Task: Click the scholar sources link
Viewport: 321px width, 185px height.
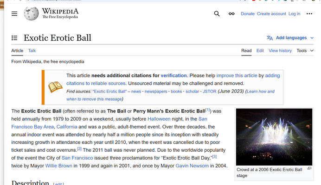Action: pyautogui.click(x=192, y=92)
